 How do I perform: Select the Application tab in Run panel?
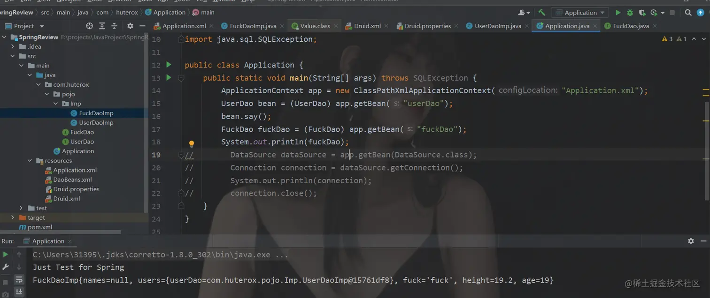click(48, 241)
